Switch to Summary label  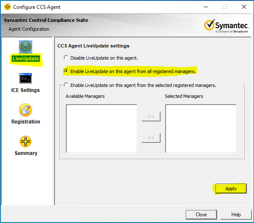click(x=26, y=153)
